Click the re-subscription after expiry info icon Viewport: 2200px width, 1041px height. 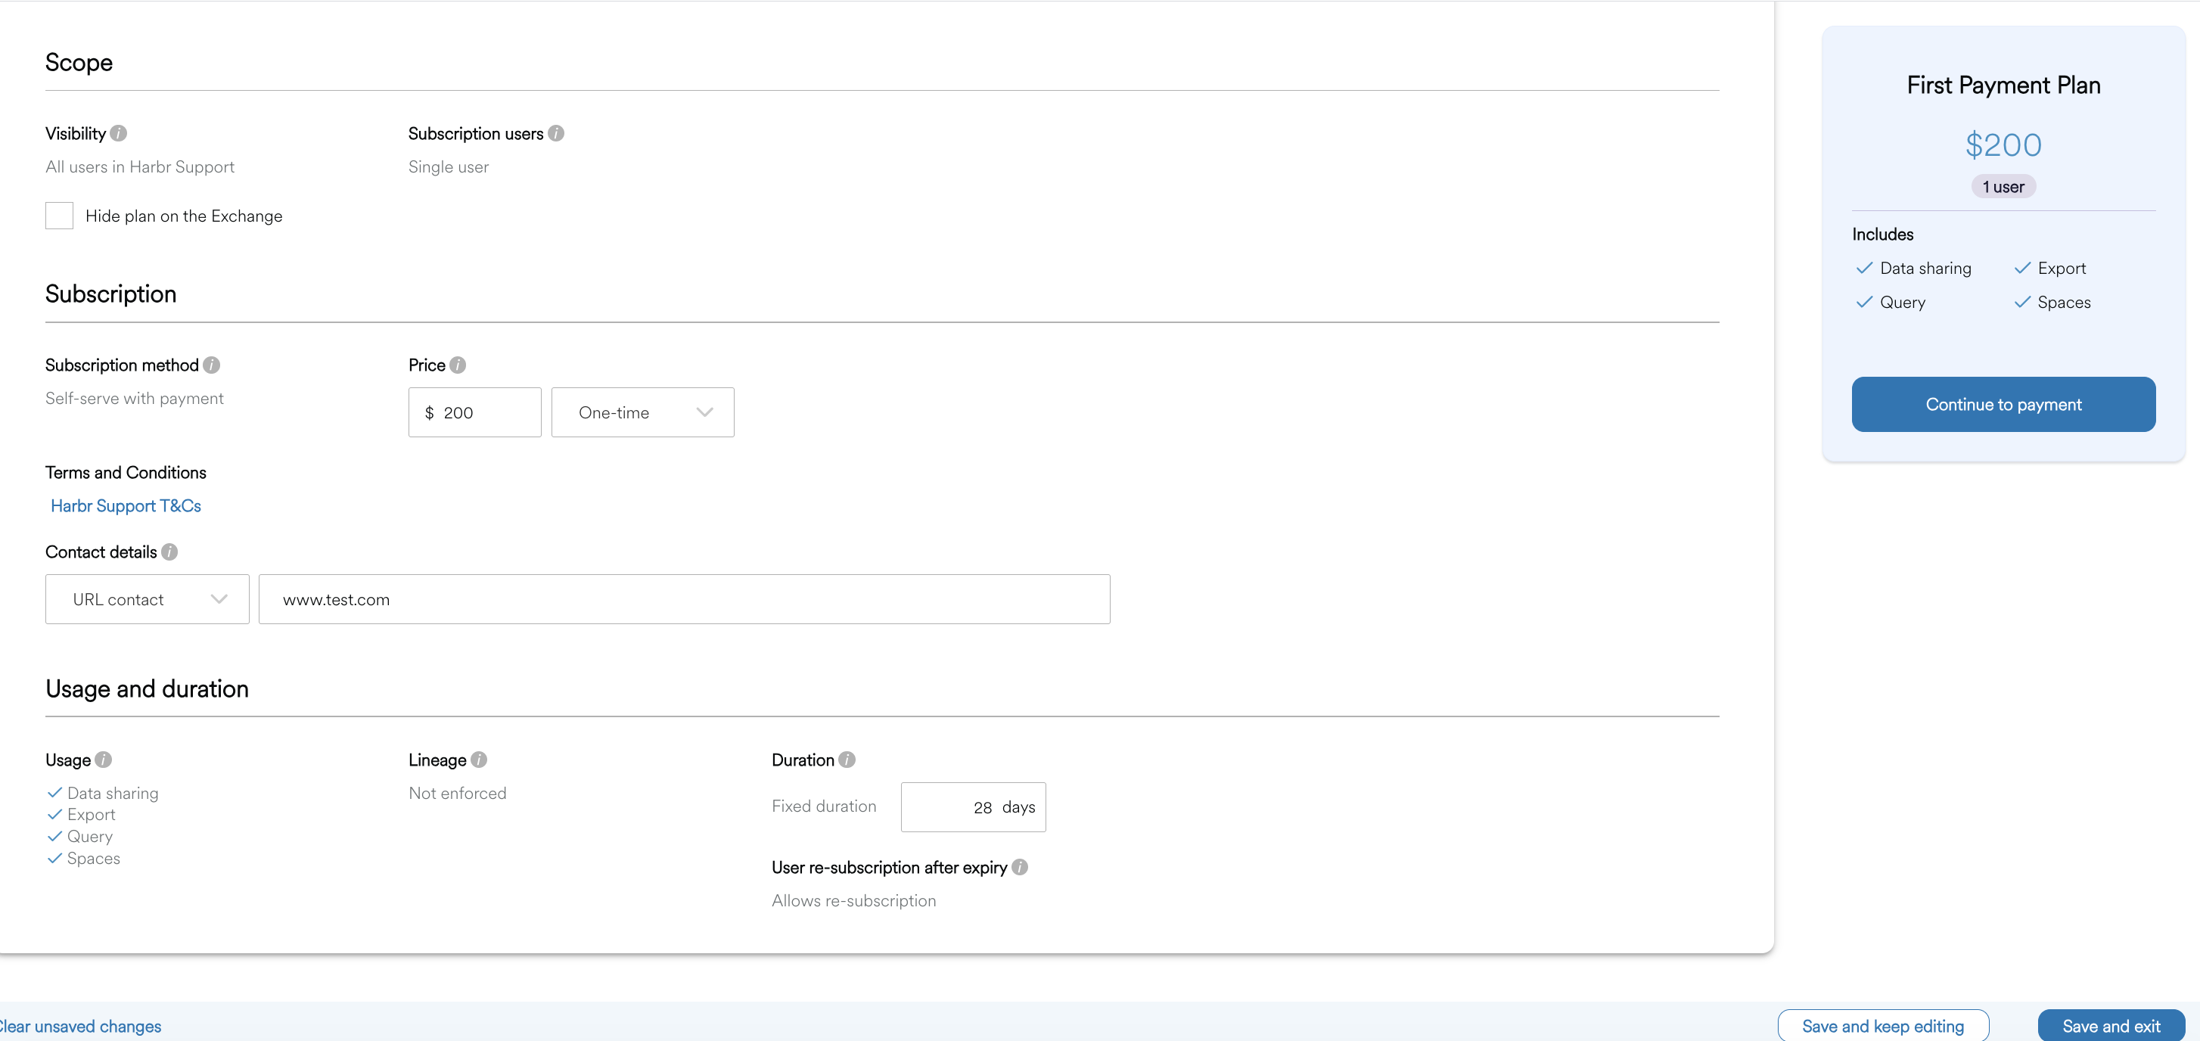1020,867
